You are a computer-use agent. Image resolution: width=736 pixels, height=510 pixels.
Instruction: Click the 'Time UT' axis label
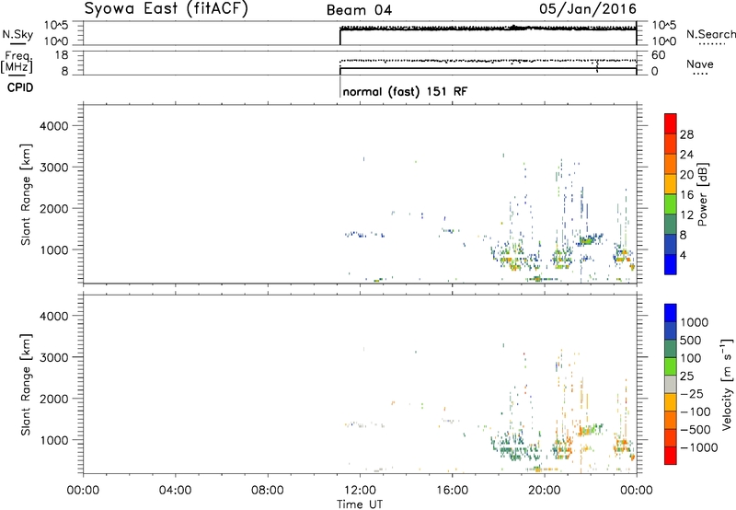tap(360, 504)
